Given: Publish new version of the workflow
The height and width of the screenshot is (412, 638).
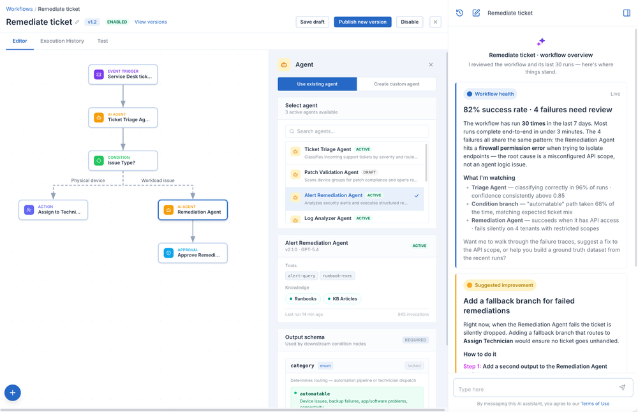Looking at the screenshot, I should point(362,22).
